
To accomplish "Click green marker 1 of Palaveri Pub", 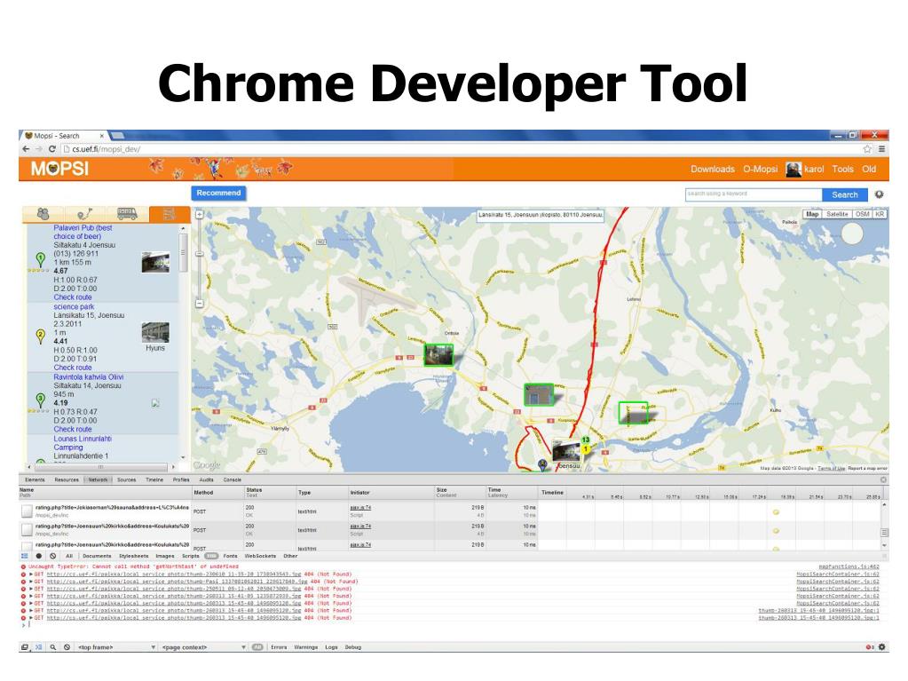I will point(41,259).
